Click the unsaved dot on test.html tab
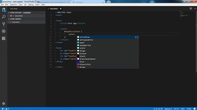 [x=61, y=9]
